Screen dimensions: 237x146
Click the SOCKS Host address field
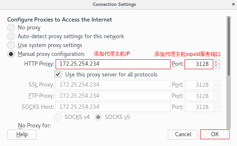[113, 107]
